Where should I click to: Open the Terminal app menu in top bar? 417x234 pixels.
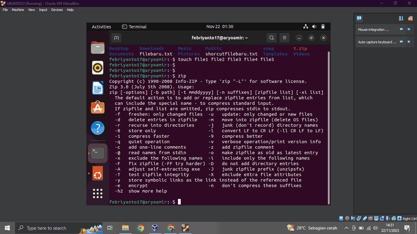[134, 27]
